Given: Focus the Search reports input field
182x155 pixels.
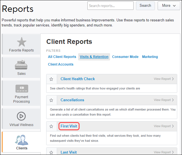Looking at the screenshot, I should point(110,6).
